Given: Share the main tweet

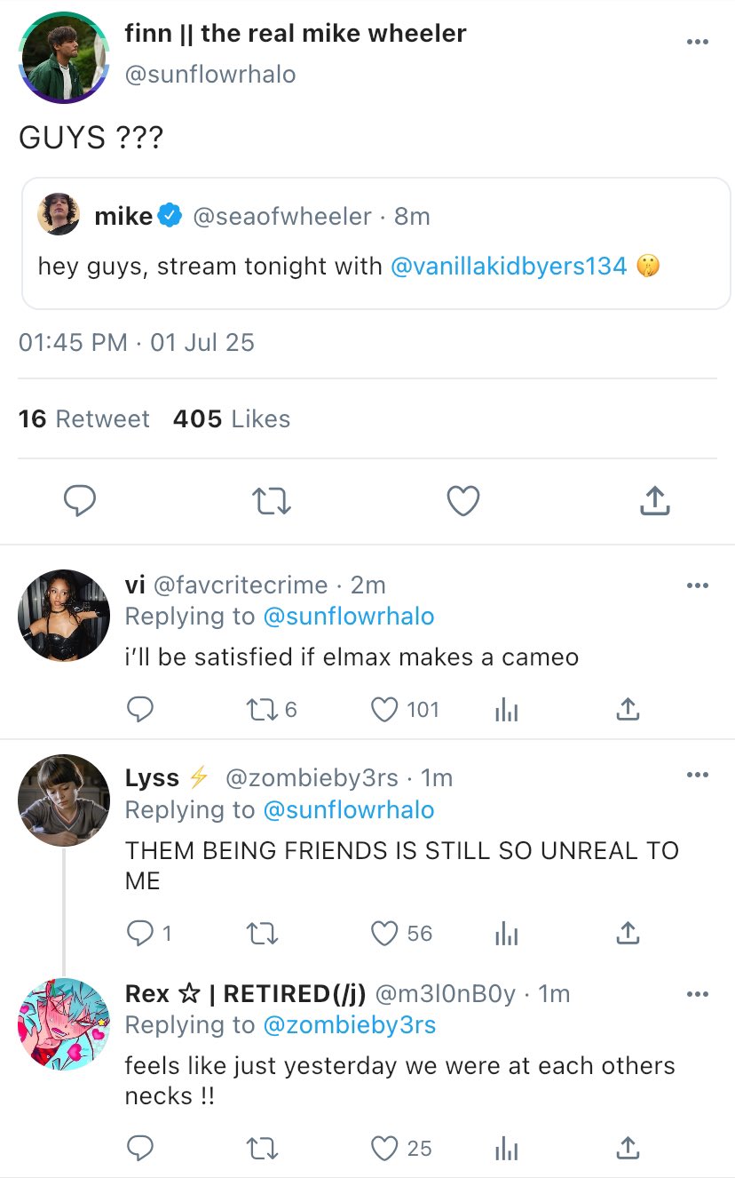Looking at the screenshot, I should [x=654, y=502].
